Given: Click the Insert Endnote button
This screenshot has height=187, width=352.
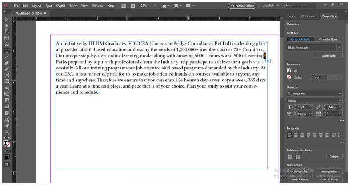Looking at the screenshot, I should coord(328,179).
